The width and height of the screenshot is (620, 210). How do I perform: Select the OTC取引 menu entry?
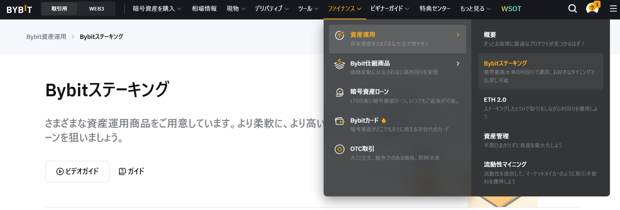point(397,153)
